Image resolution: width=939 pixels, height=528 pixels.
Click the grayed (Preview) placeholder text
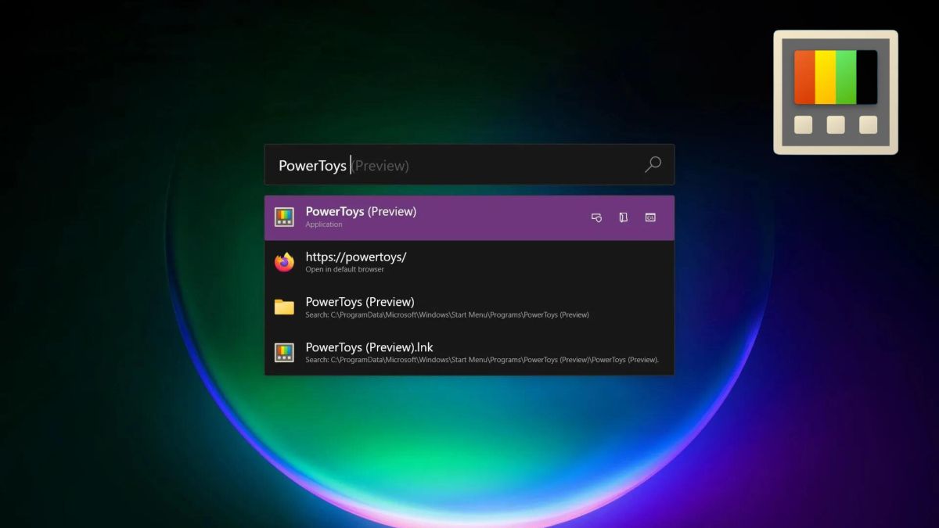coord(381,165)
